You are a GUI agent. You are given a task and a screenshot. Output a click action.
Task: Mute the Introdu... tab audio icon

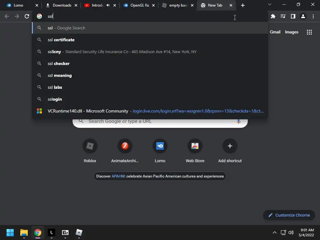click(108, 5)
